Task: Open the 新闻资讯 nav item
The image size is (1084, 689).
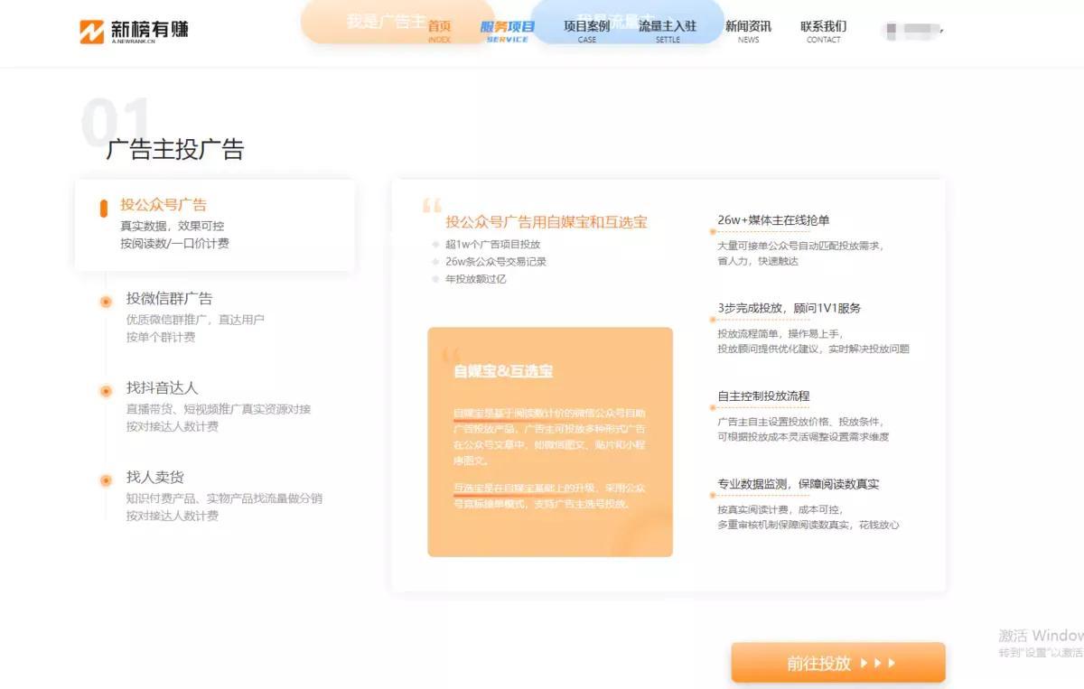Action: 748,31
